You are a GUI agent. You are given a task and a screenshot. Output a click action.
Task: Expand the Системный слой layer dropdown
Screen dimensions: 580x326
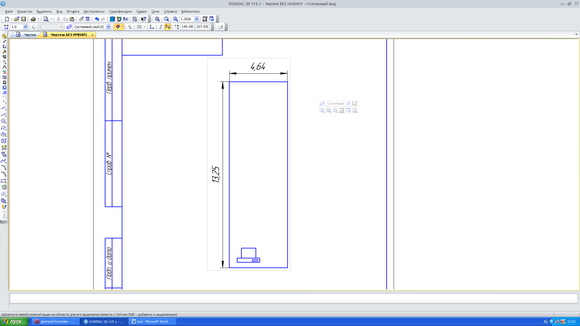[108, 27]
